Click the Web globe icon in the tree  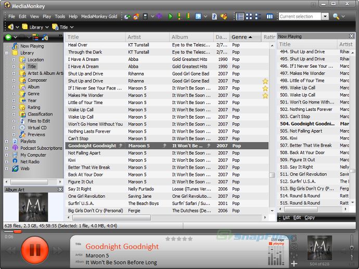15,169
